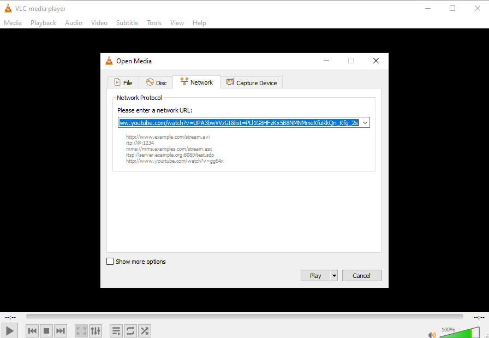Toggle loop repeat mode icon
This screenshot has height=338, width=489.
tap(130, 331)
